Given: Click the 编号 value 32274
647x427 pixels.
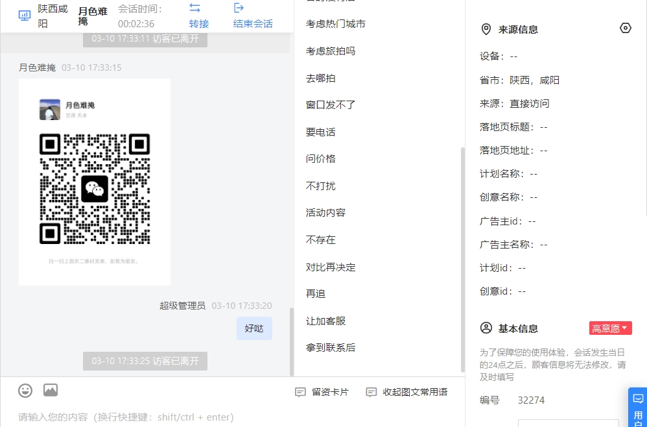Looking at the screenshot, I should 531,400.
